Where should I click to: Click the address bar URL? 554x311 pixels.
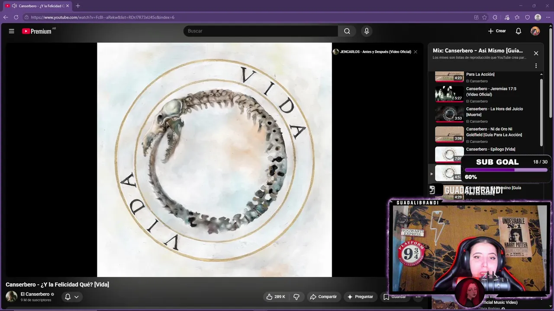click(x=103, y=17)
